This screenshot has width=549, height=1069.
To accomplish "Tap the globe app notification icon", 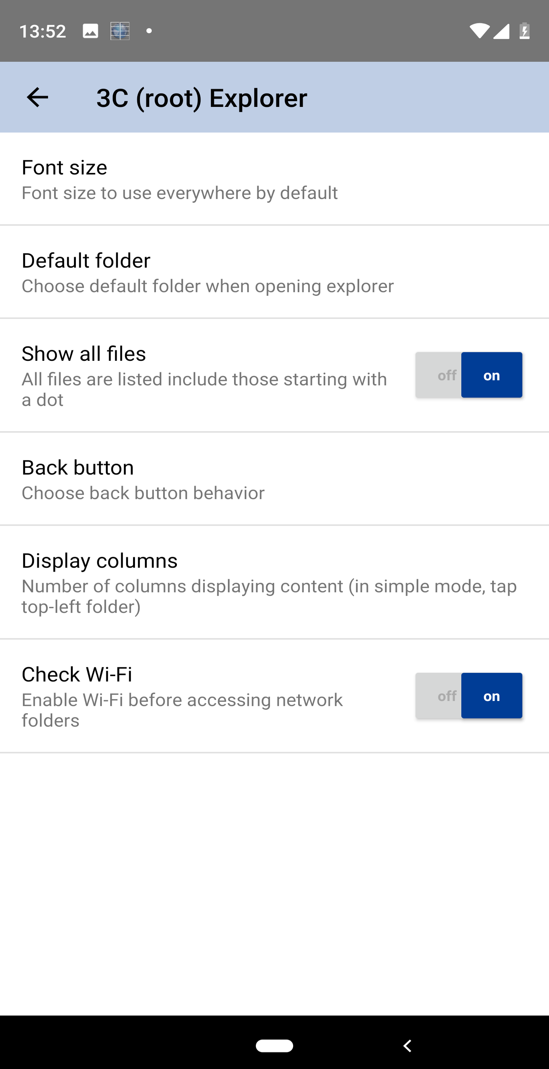I will [x=120, y=31].
